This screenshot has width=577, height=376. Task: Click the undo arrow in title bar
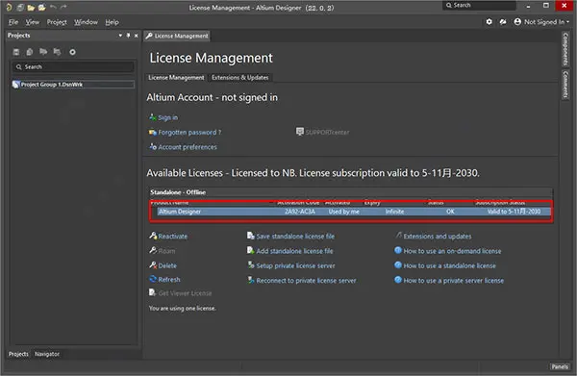(53, 7)
